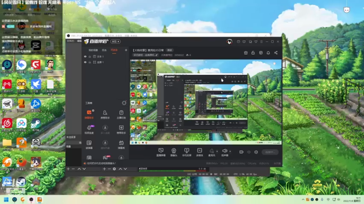Open the 弹幕秀 tool
Viewport: 364px width, 204px height.
tap(121, 145)
